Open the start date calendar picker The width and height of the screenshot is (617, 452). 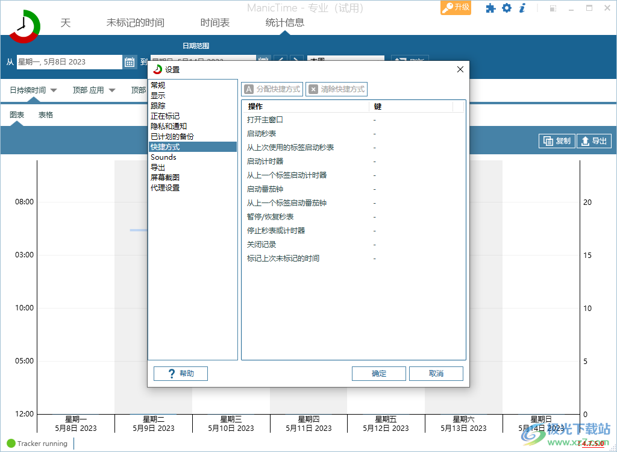click(x=130, y=62)
